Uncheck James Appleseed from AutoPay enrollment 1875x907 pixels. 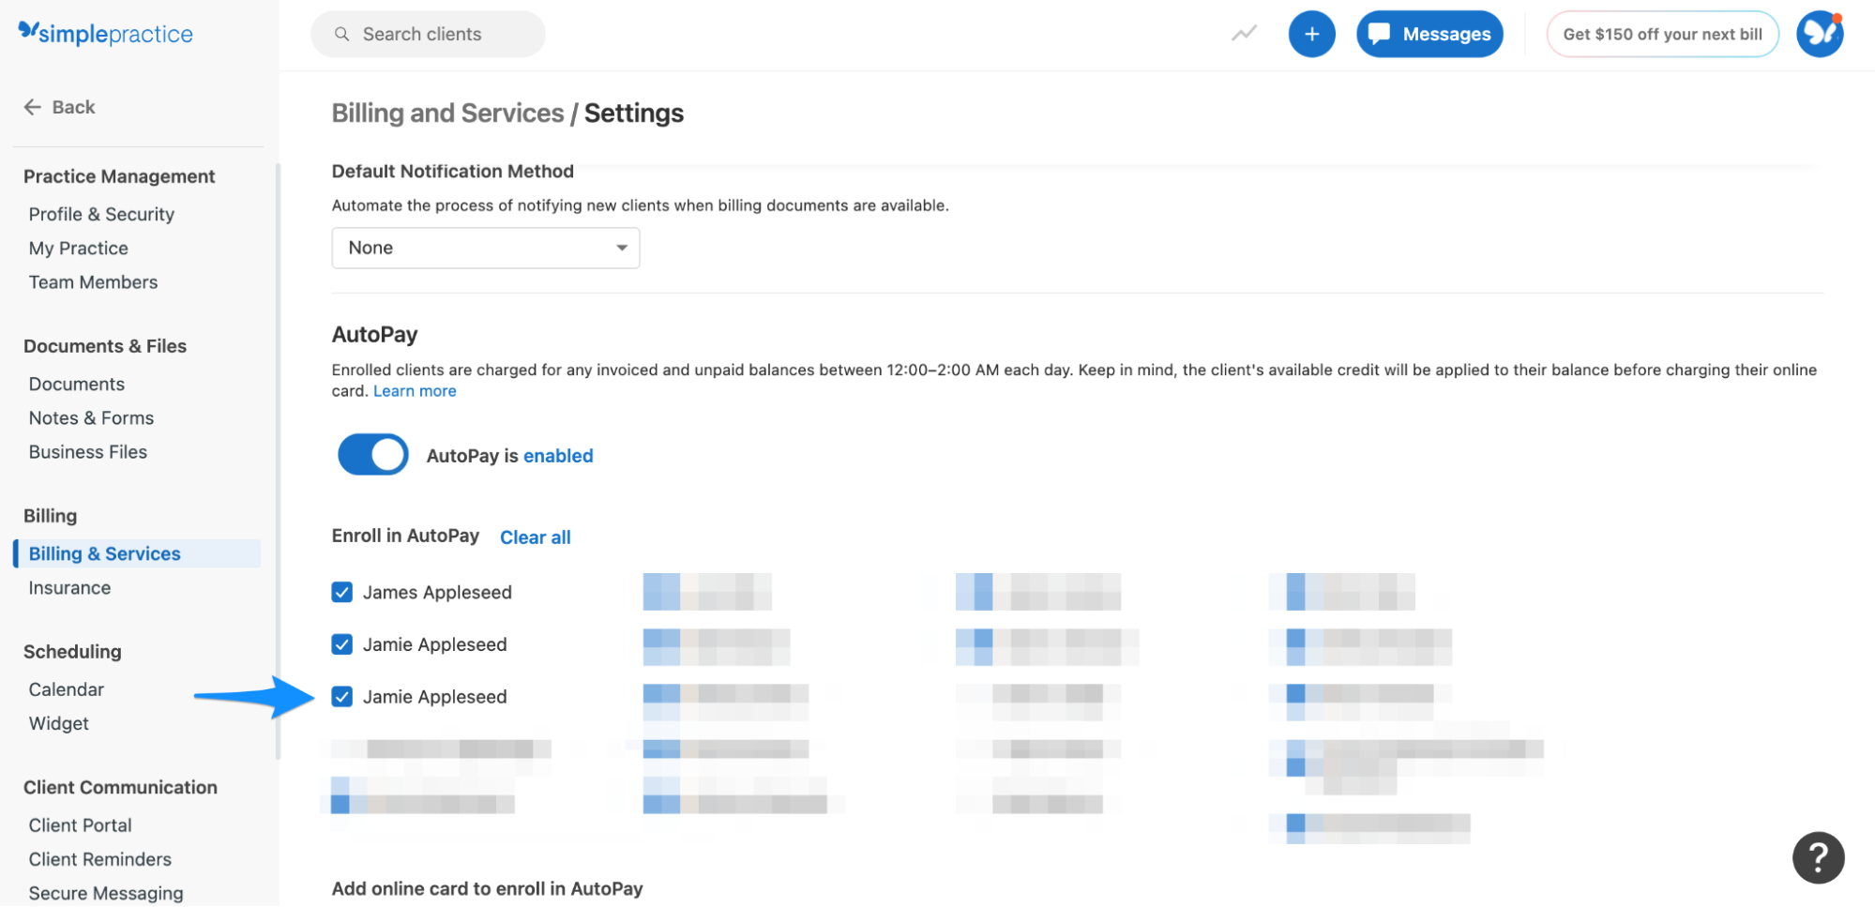coord(341,592)
